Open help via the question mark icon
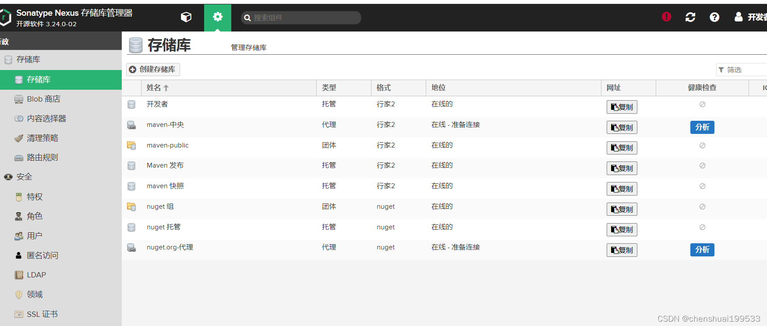767x326 pixels. tap(714, 17)
